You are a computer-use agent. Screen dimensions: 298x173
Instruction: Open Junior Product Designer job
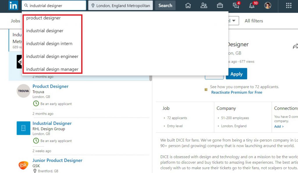57,160
